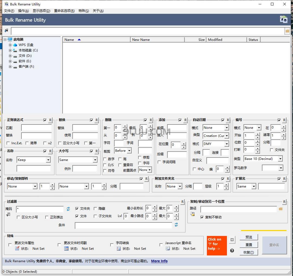
Task: Click into the 匹配 regex input field
Action: (x=37, y=128)
